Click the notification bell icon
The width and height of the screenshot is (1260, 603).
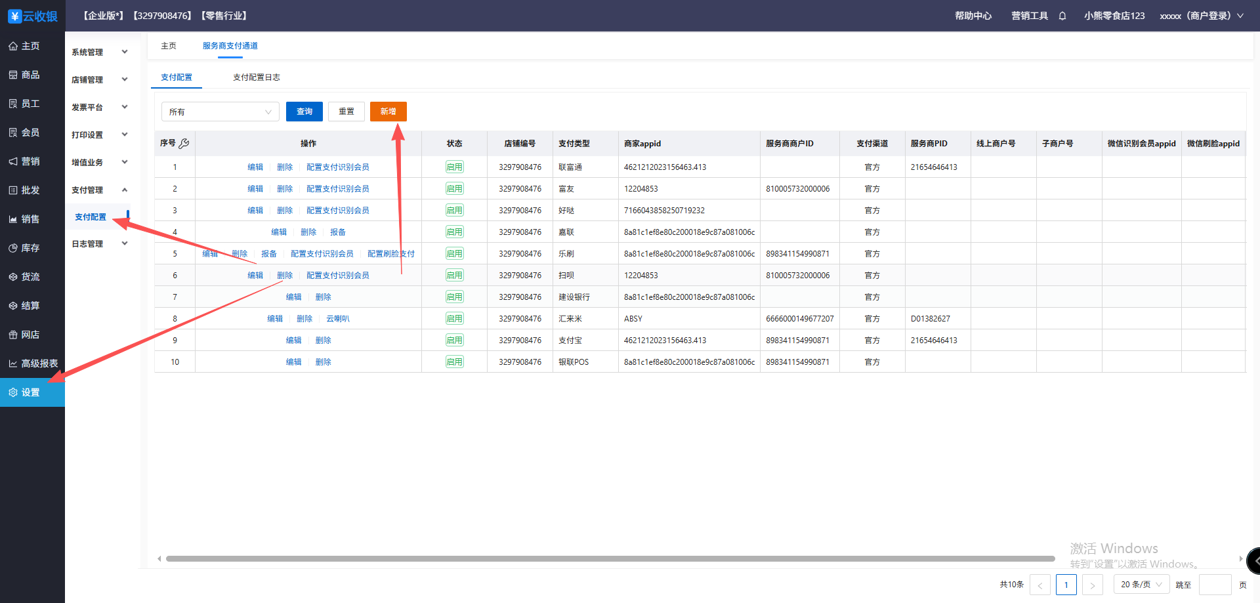coord(1062,16)
